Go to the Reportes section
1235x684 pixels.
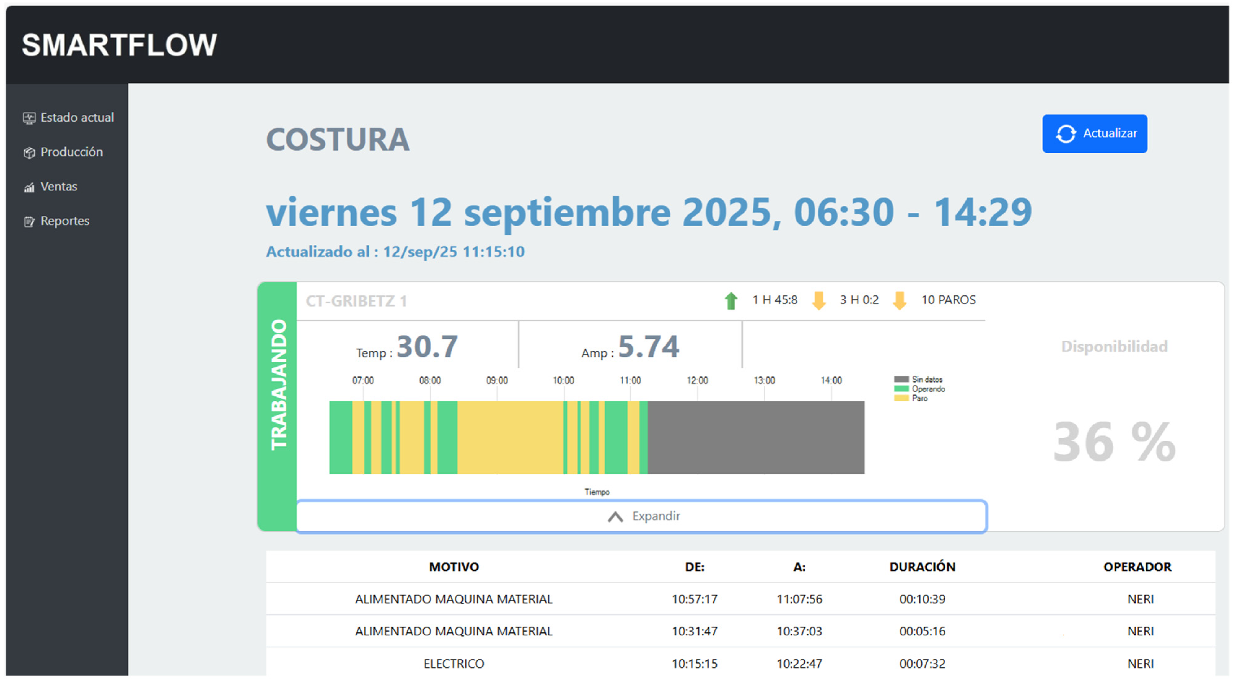(x=65, y=221)
